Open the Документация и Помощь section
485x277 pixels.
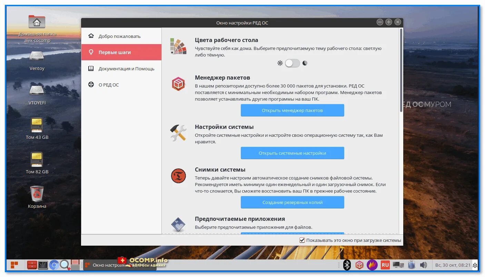tap(121, 69)
